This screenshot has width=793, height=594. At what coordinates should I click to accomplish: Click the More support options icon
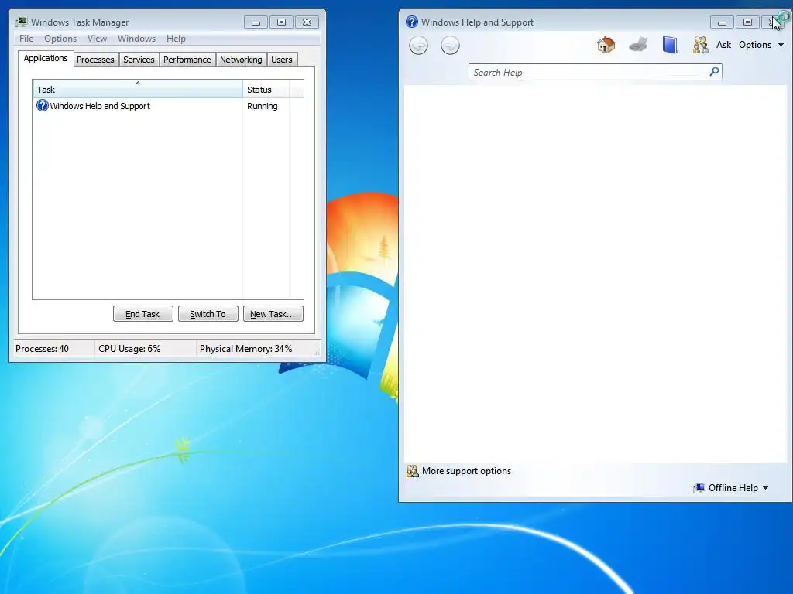[x=413, y=471]
